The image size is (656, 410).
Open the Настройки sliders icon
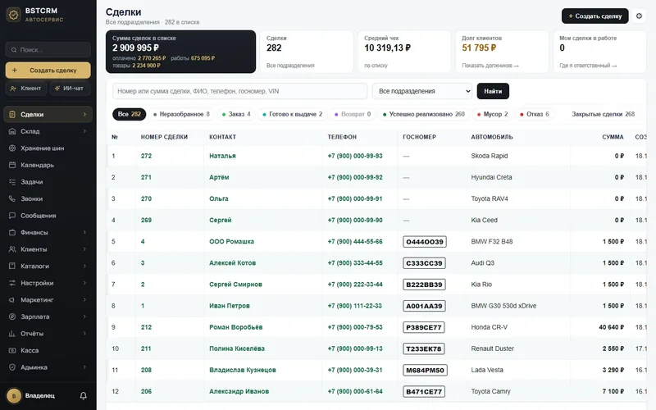click(x=12, y=283)
